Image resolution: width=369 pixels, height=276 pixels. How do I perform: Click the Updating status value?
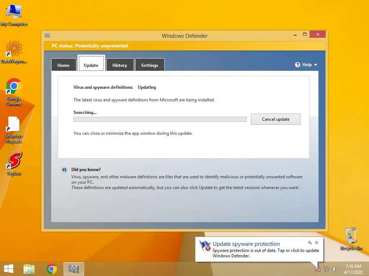click(147, 87)
